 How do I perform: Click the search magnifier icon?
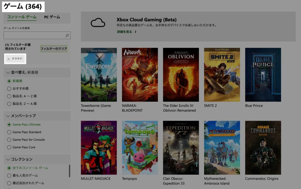pos(67,36)
